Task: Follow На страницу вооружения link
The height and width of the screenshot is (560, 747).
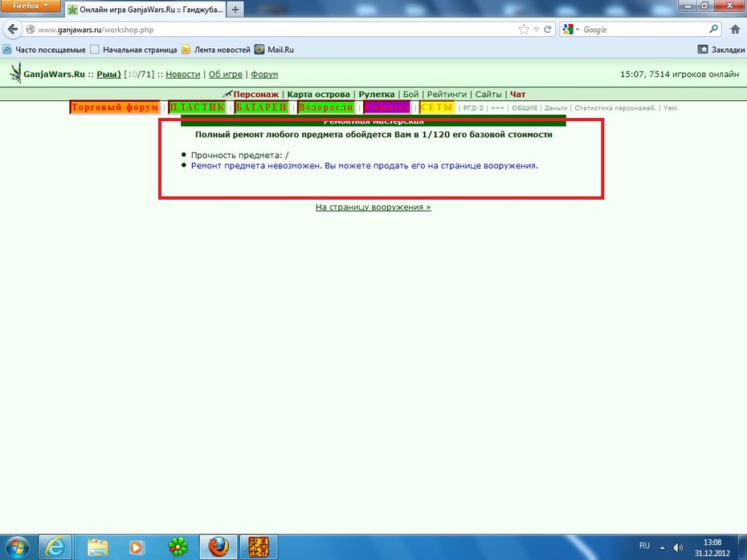Action: [373, 207]
